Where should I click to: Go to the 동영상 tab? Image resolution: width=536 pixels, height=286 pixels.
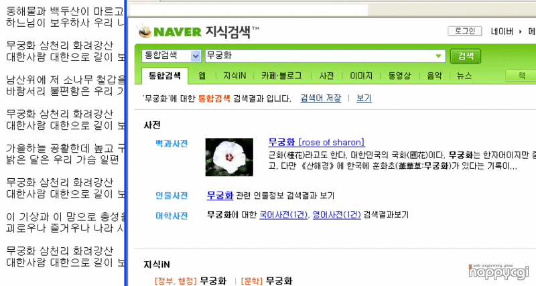click(399, 76)
